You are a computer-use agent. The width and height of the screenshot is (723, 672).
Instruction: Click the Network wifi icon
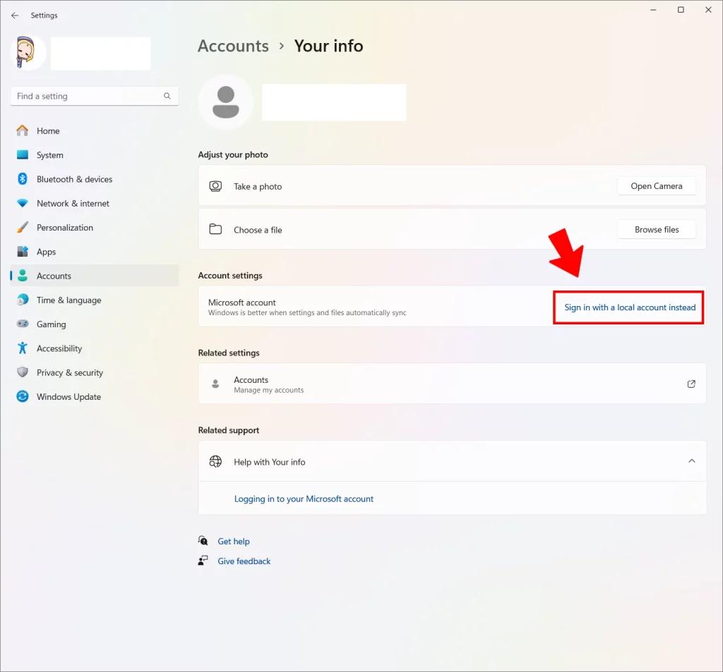22,203
